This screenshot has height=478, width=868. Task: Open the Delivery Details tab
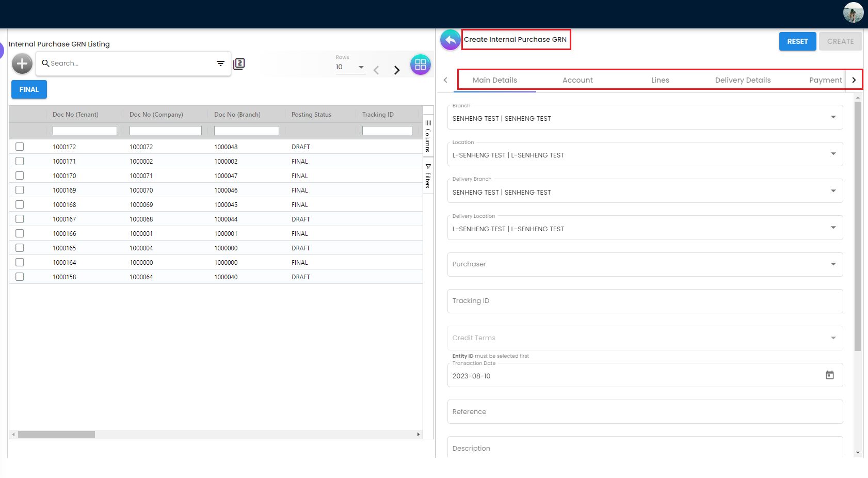coord(742,80)
